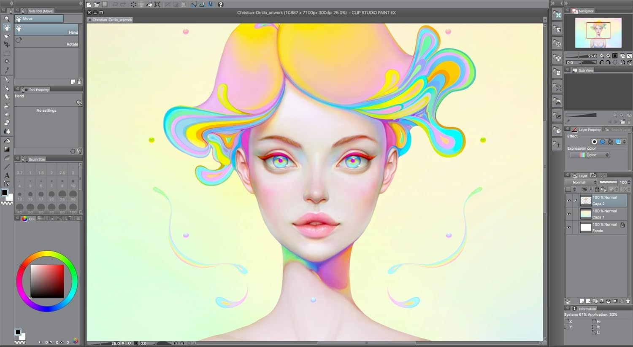Open the Brush Size panel menu arrow
The width and height of the screenshot is (633, 347).
click(19, 159)
